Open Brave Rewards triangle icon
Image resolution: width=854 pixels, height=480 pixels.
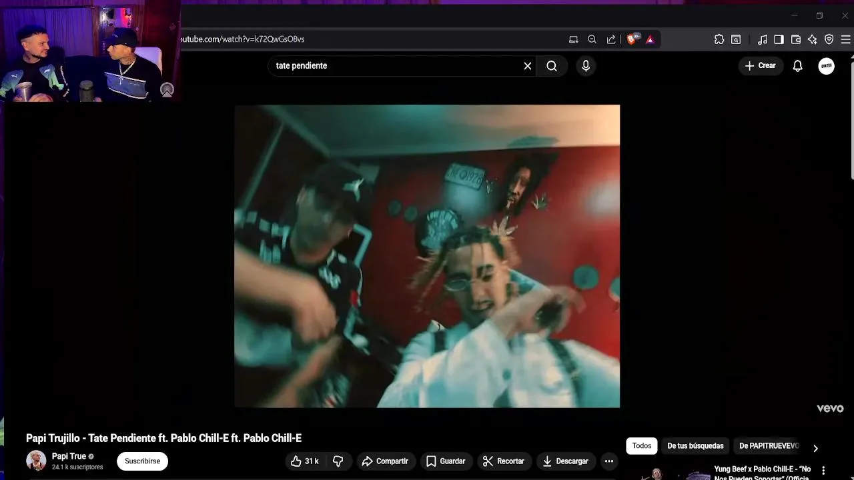tap(651, 39)
